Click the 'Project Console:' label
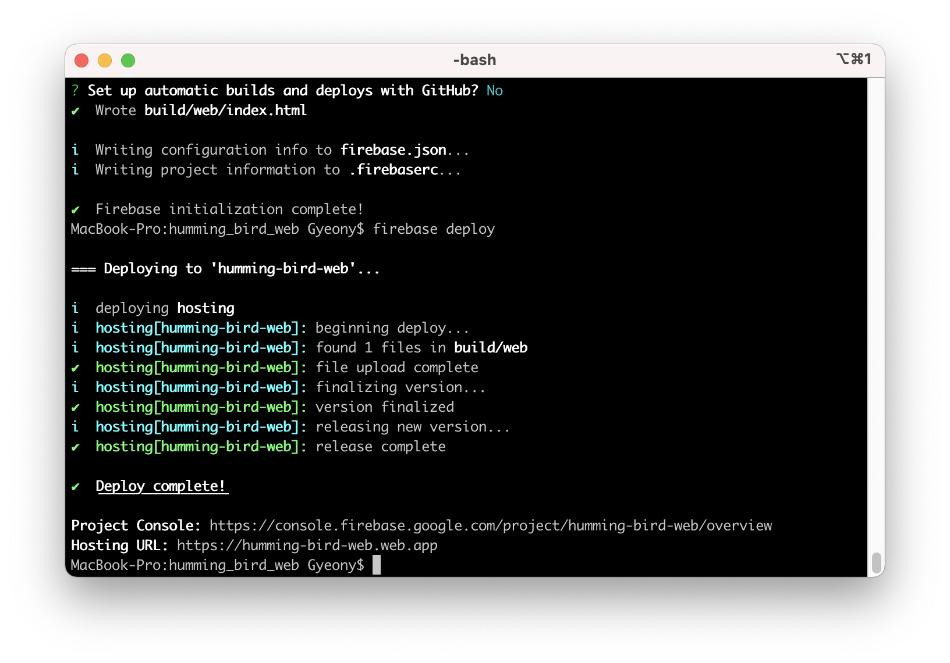Viewport: 950px width, 663px height. tap(136, 526)
